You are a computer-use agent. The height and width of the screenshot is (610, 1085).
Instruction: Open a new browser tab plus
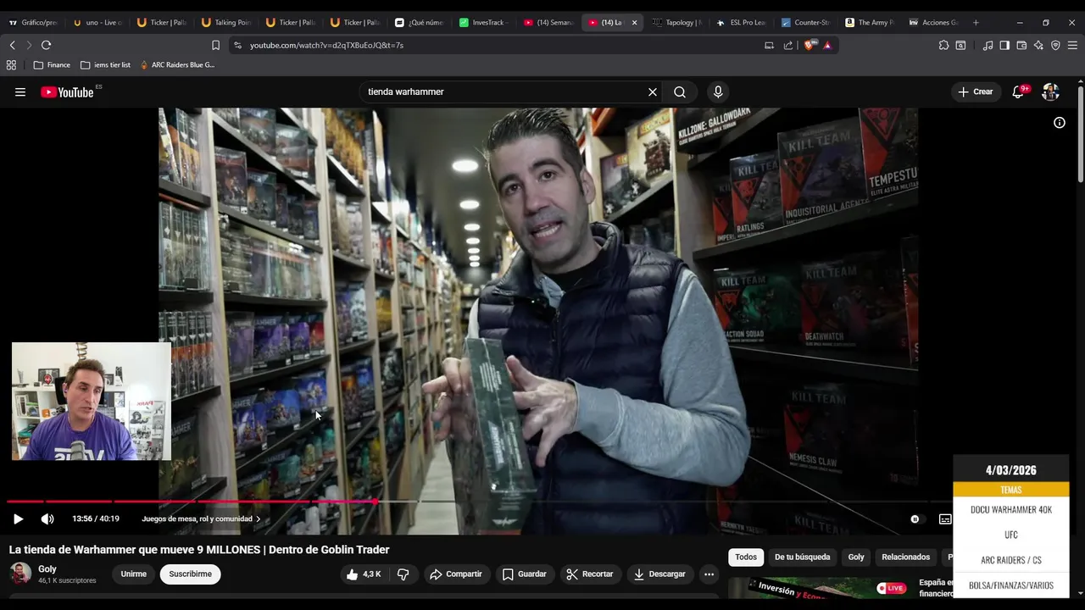point(976,22)
